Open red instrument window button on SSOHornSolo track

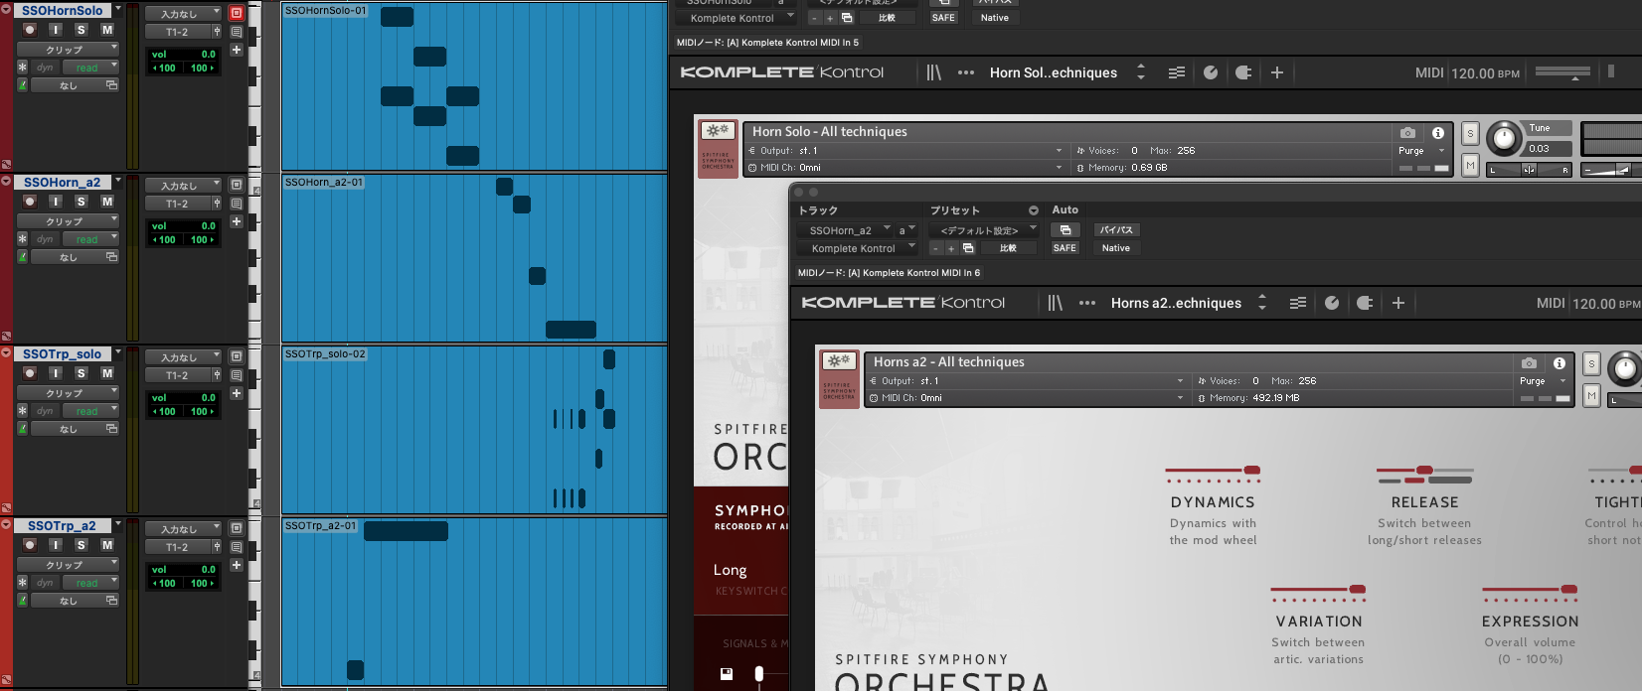(237, 13)
